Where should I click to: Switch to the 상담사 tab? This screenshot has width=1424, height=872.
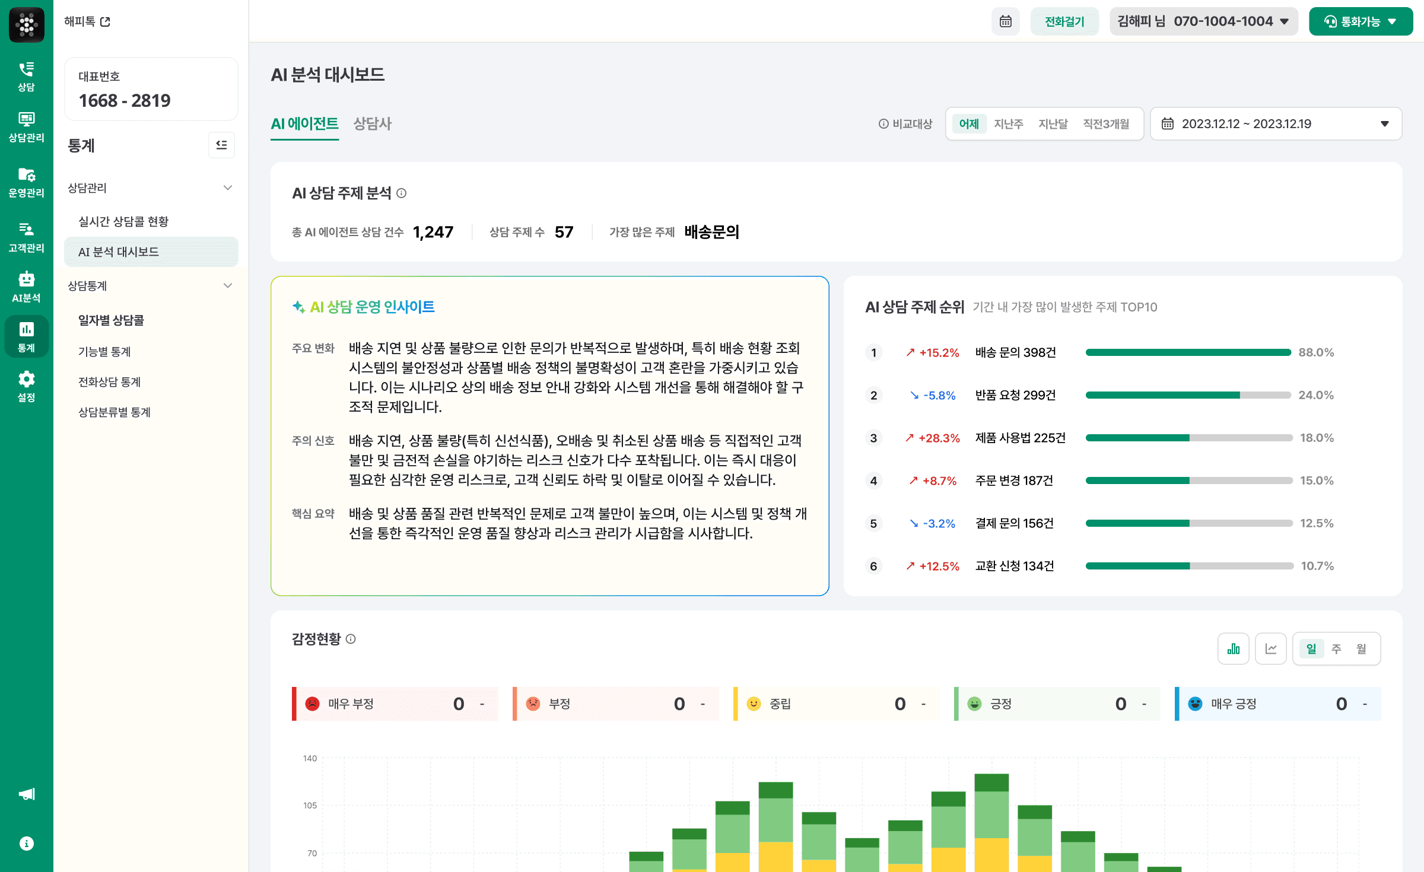point(372,123)
